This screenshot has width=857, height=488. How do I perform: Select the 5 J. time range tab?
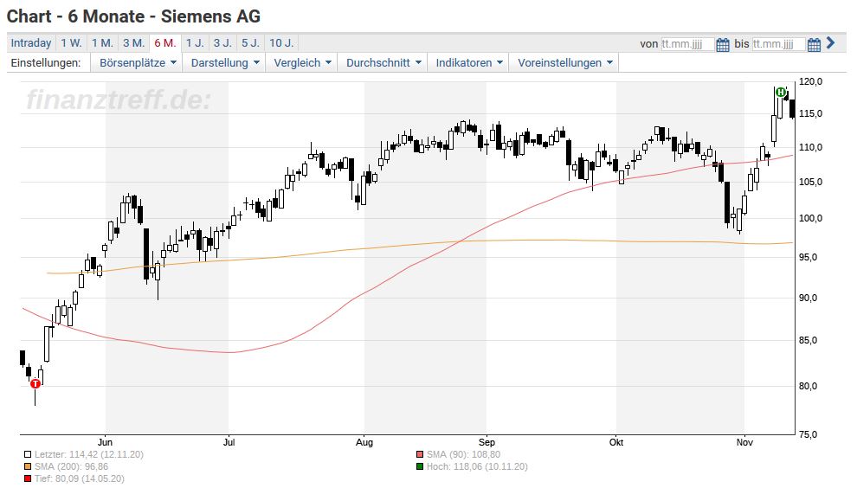coord(250,43)
